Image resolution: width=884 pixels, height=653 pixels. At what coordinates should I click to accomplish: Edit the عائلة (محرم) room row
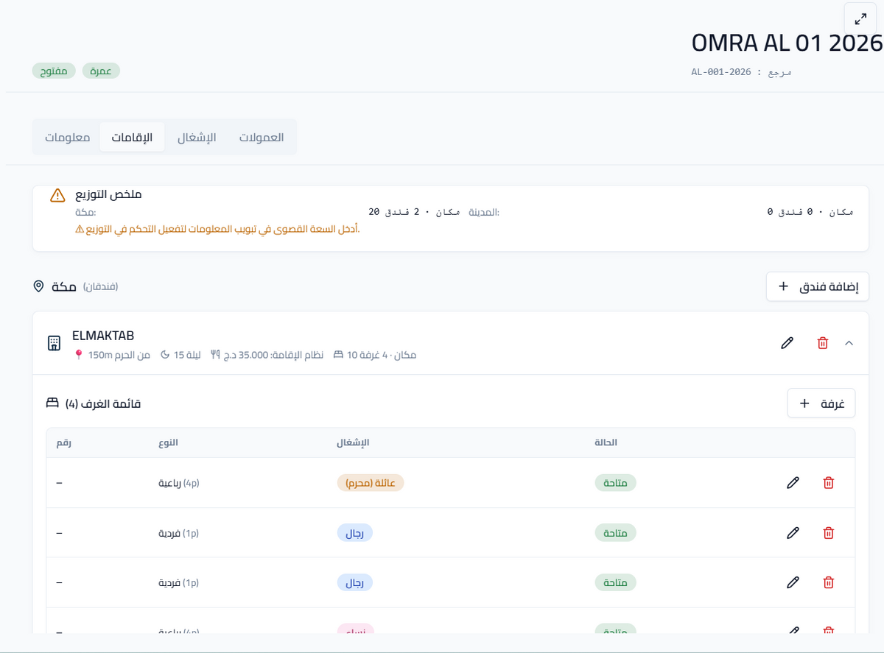tap(793, 483)
